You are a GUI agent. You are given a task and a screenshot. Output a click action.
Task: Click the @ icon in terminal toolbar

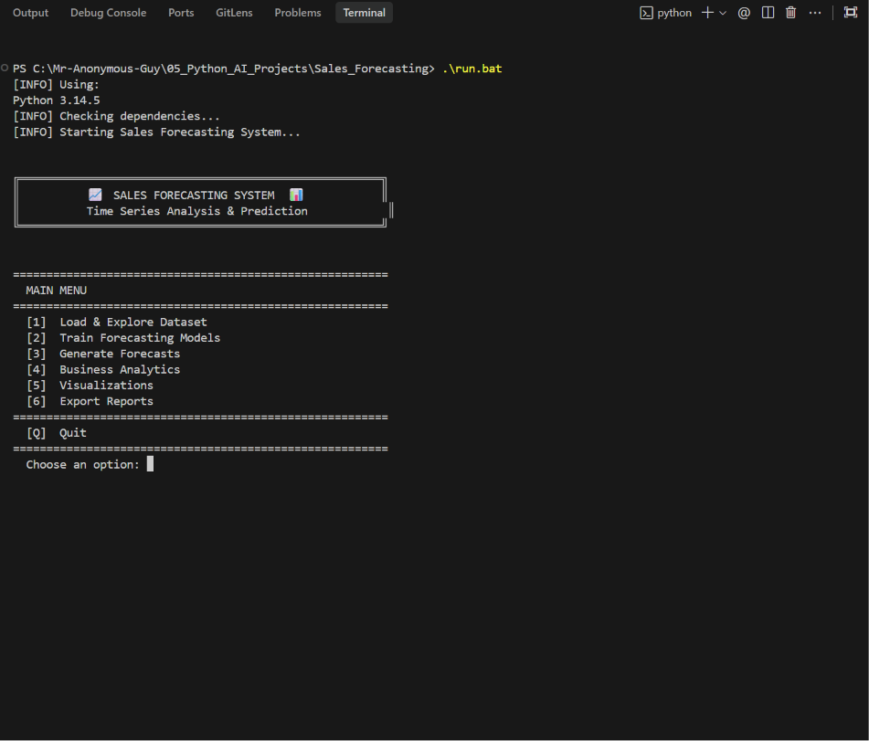coord(744,13)
